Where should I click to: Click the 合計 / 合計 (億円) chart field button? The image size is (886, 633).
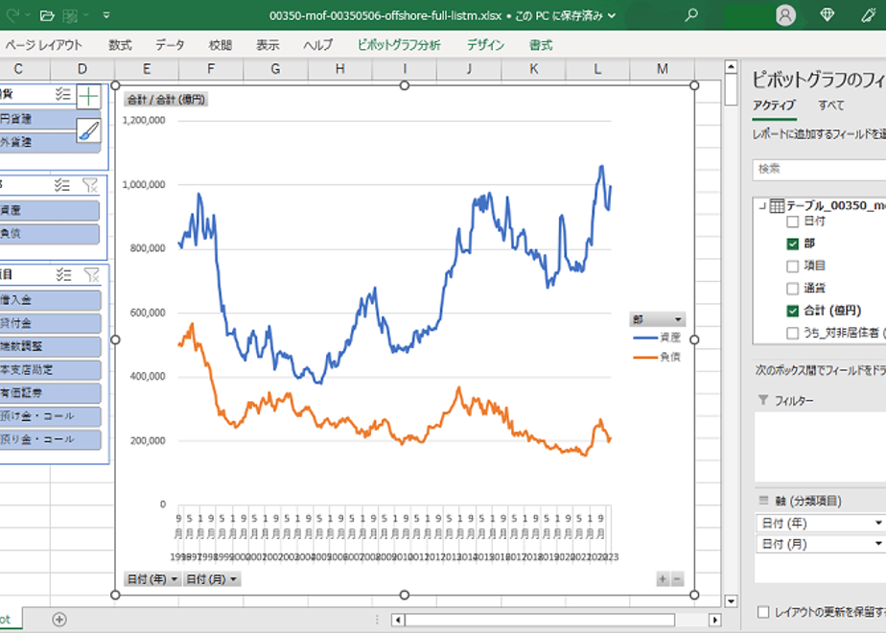pyautogui.click(x=166, y=100)
